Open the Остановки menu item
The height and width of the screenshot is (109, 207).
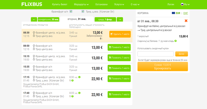click(101, 4)
